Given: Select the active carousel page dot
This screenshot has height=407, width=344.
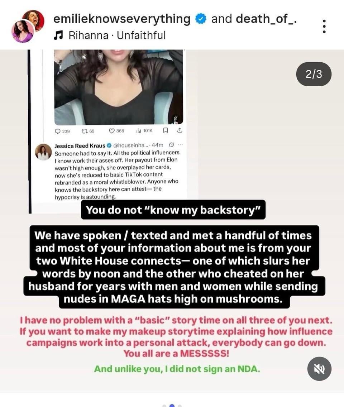Looking at the screenshot, I should [x=172, y=406].
